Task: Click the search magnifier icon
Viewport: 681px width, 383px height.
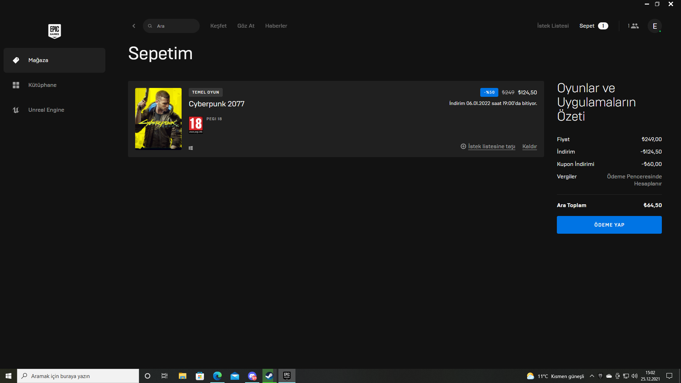Action: point(150,26)
